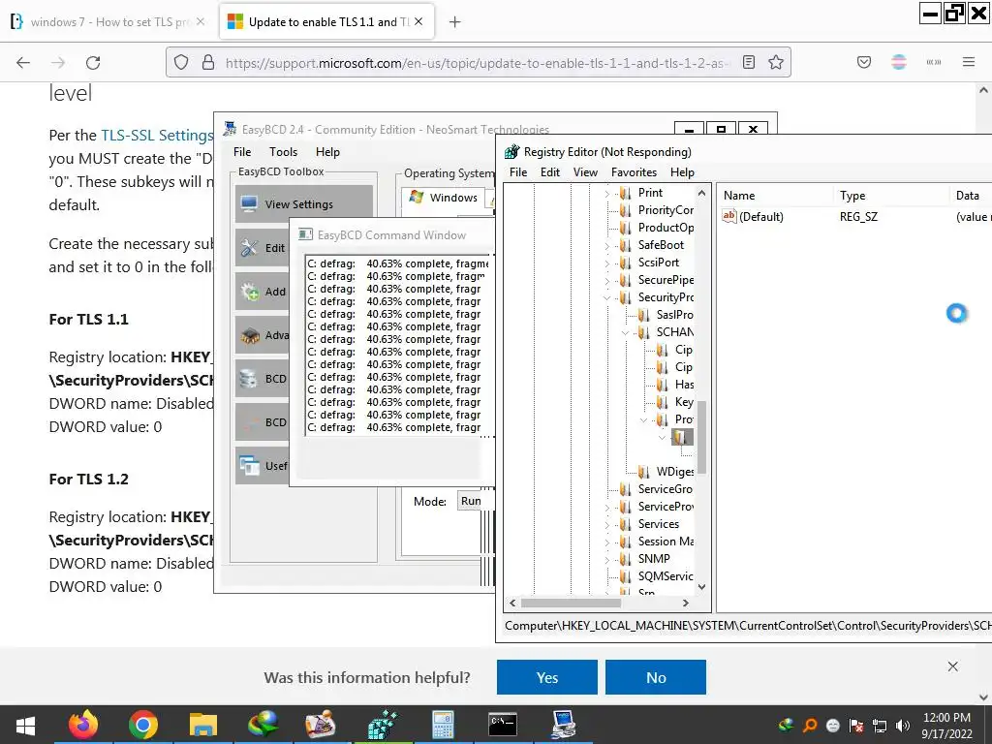Collapse the Protocols registry key
Screen dimensions: 992x744
(x=643, y=419)
